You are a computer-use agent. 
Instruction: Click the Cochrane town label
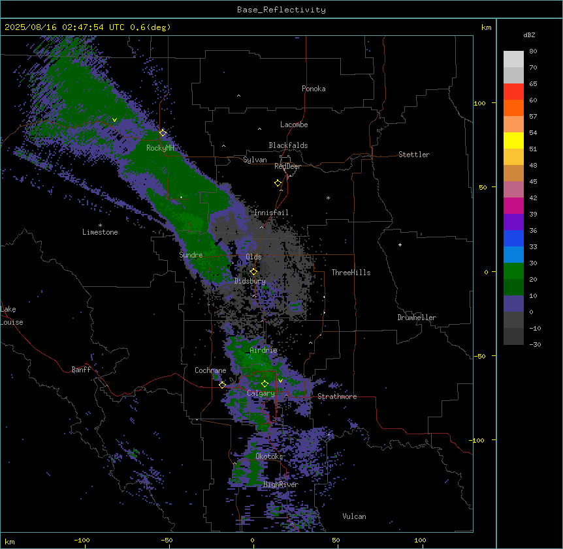point(210,370)
